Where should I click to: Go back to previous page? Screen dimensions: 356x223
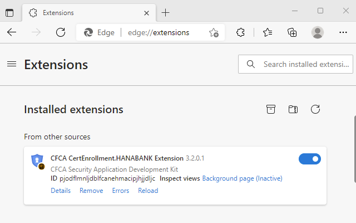[x=12, y=32]
